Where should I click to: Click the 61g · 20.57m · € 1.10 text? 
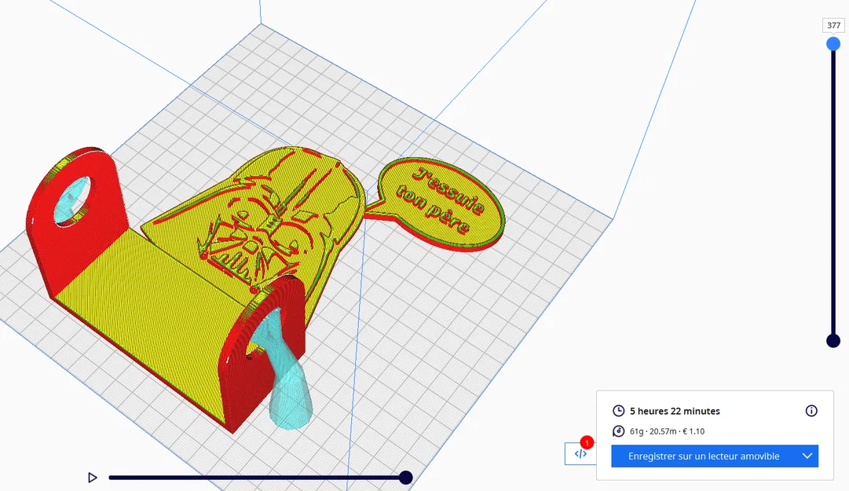(667, 431)
